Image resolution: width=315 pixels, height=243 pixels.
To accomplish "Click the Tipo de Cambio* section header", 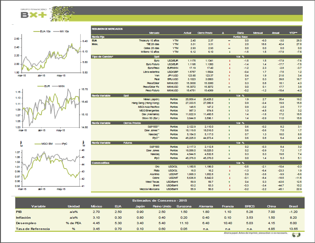I will (196, 57).
